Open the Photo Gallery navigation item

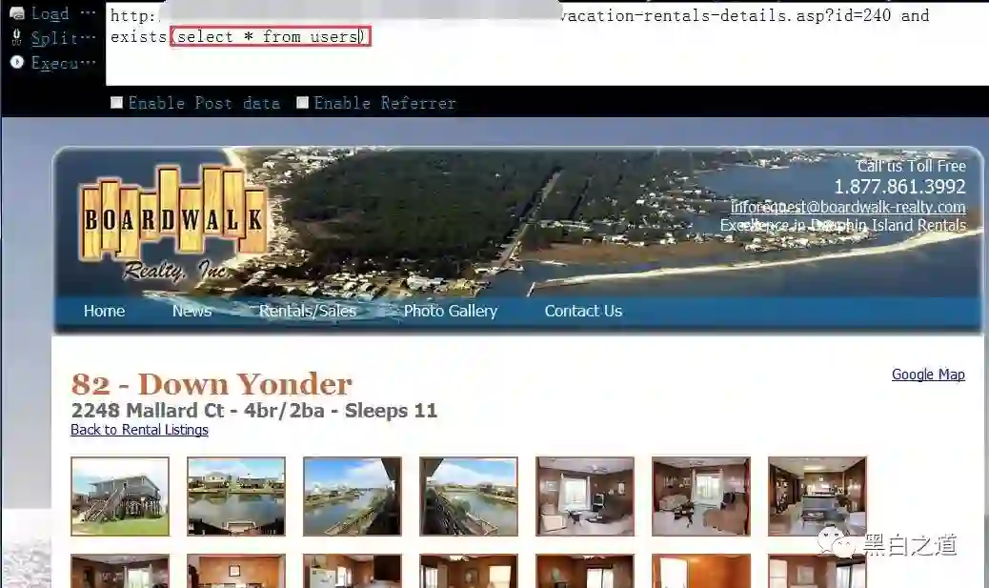point(451,311)
